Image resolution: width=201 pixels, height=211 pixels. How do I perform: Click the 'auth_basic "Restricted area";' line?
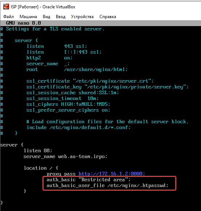click(x=89, y=180)
